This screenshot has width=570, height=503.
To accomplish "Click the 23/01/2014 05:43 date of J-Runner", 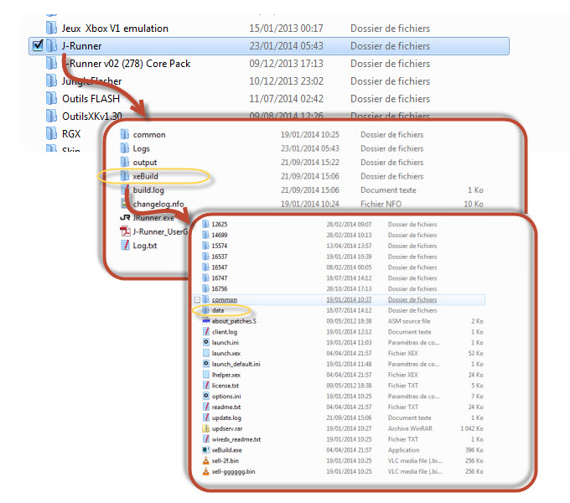I will [x=286, y=46].
